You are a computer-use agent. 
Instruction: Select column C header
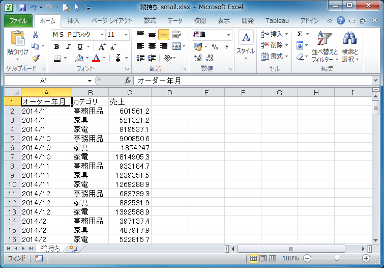click(x=130, y=93)
